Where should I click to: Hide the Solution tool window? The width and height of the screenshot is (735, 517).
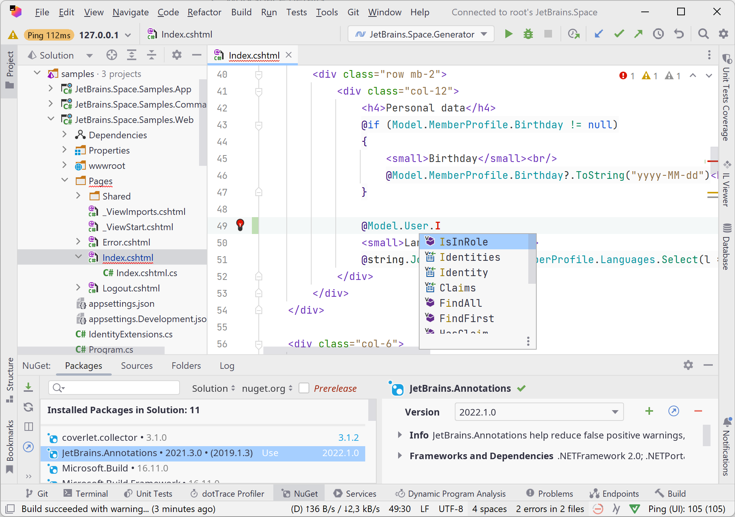tap(197, 55)
